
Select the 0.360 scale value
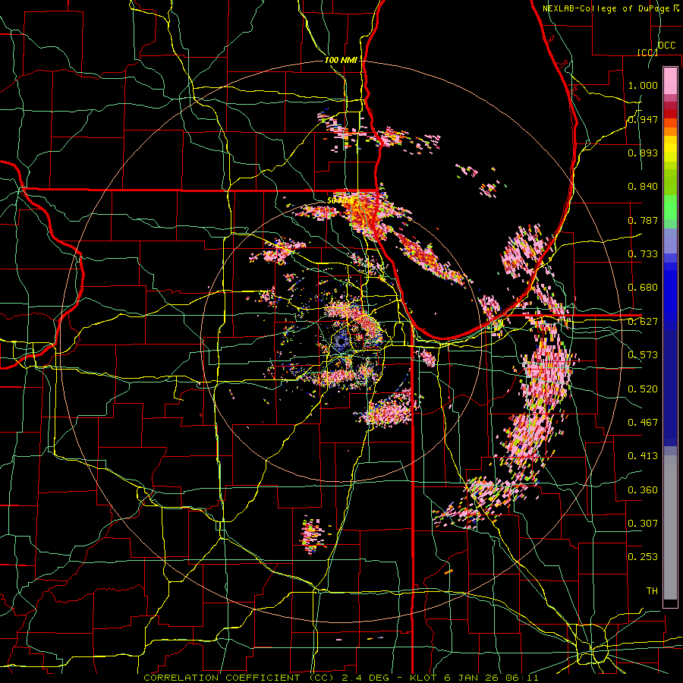(x=643, y=490)
